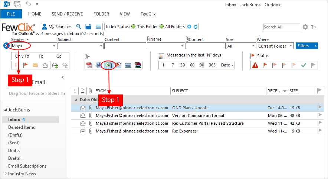Open Re: Customer Portal Revised Structure email
This screenshot has height=179, width=328.
coord(197,123)
